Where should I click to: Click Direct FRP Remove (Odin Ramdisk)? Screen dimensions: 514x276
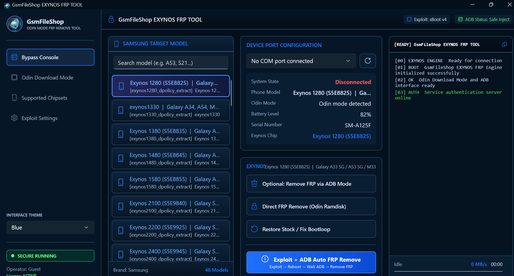[x=311, y=207]
